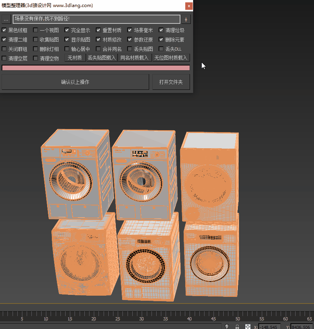Click the crosshair snap icon in the status bar
314x329 pixels.
tap(248, 326)
